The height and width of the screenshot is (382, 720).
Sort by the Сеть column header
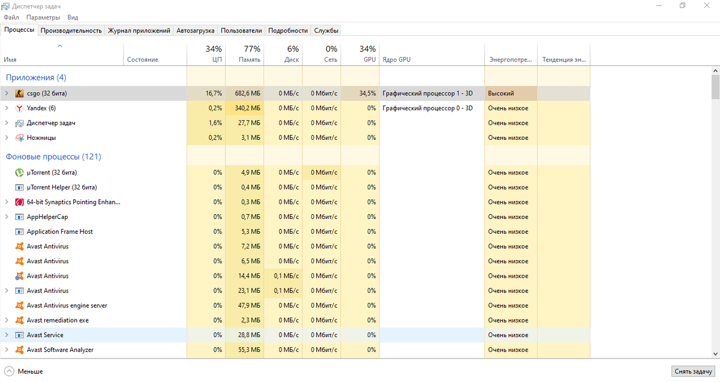(x=321, y=54)
